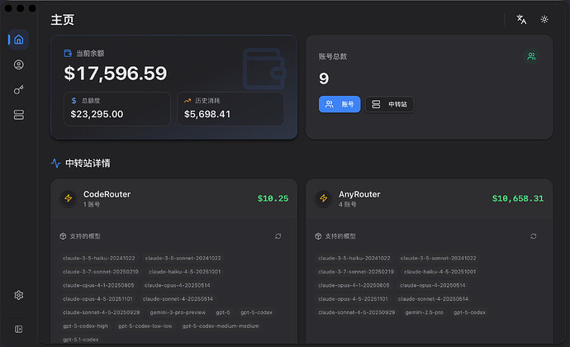The height and width of the screenshot is (347, 570).
Task: Click CodeRouter balance $10.25
Action: [x=273, y=198]
